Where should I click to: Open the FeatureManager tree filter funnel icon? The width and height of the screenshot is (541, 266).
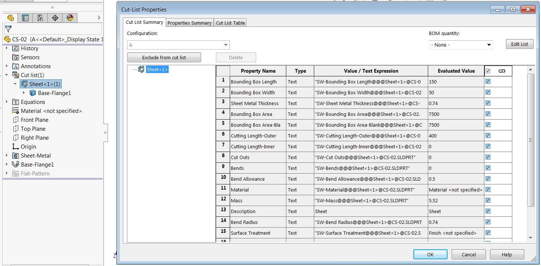pos(8,29)
